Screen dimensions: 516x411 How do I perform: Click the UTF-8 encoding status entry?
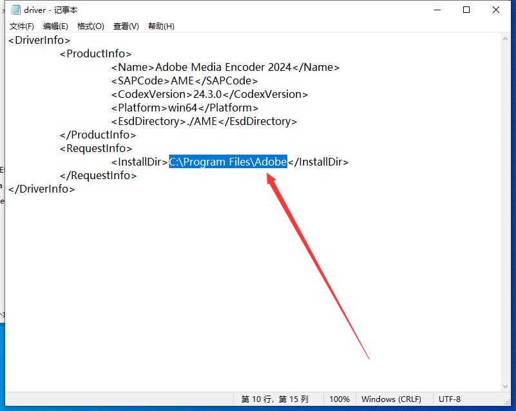[x=450, y=399]
